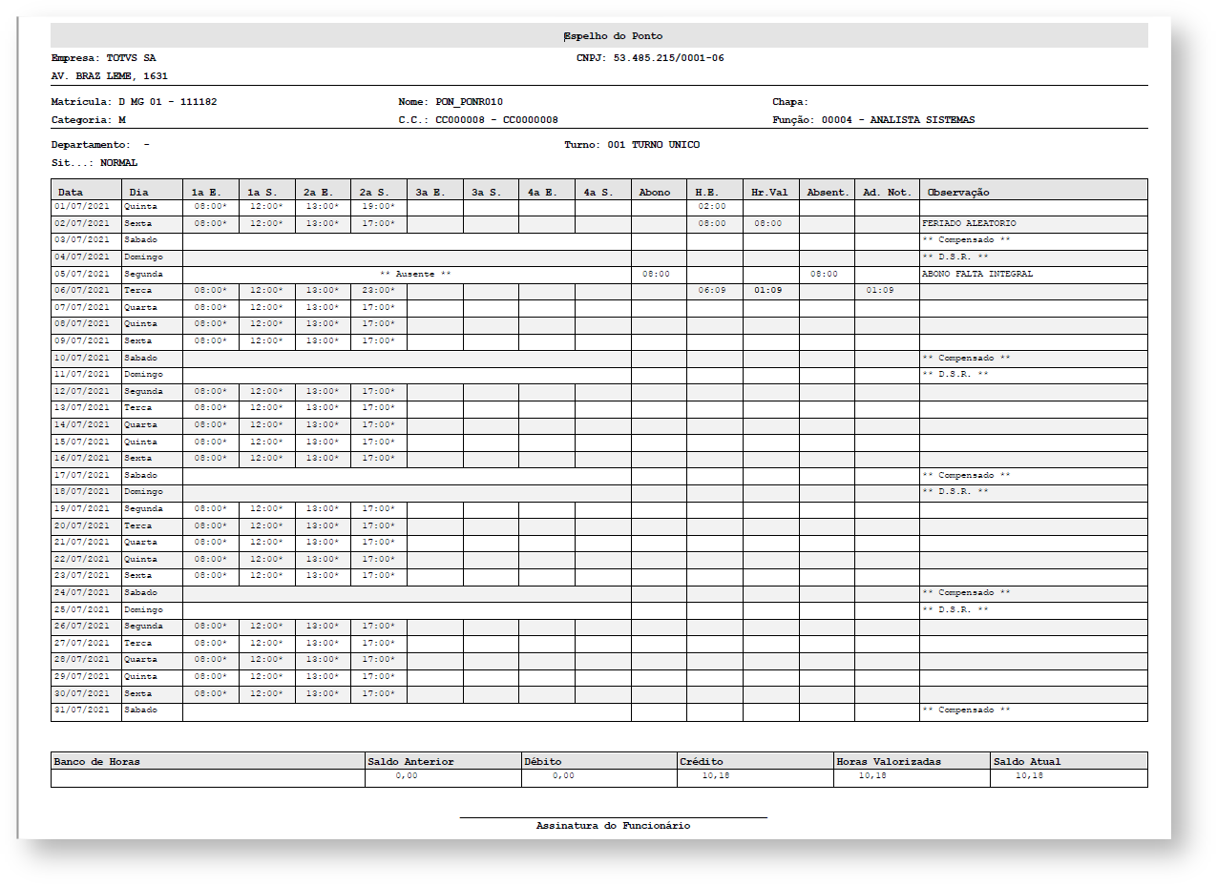Image resolution: width=1217 pixels, height=885 pixels.
Task: Select the address 'AV. BRAZ LEME, 1631'
Action: coord(110,75)
